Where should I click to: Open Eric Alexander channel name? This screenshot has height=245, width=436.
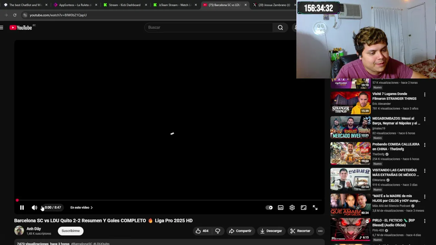pos(381,104)
